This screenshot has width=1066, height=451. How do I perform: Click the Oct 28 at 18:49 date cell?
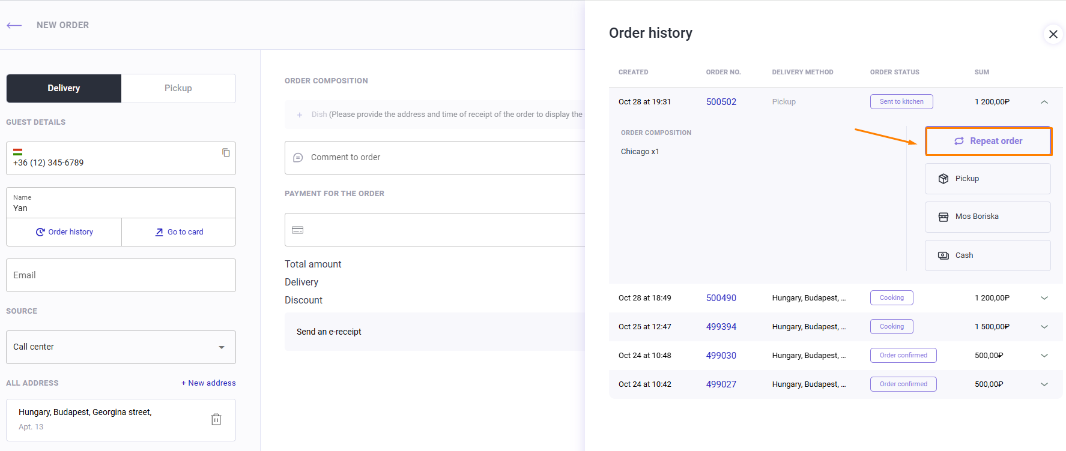[644, 298]
